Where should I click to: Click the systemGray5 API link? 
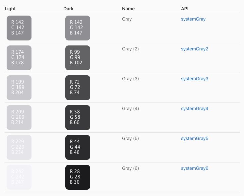[195, 139]
